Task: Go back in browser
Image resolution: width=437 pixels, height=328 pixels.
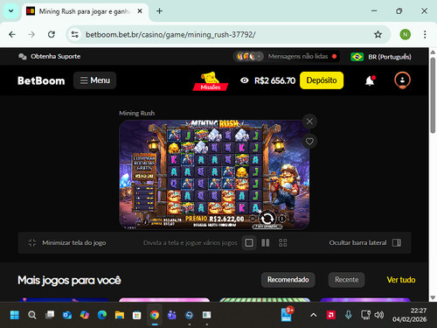Action: (12, 35)
